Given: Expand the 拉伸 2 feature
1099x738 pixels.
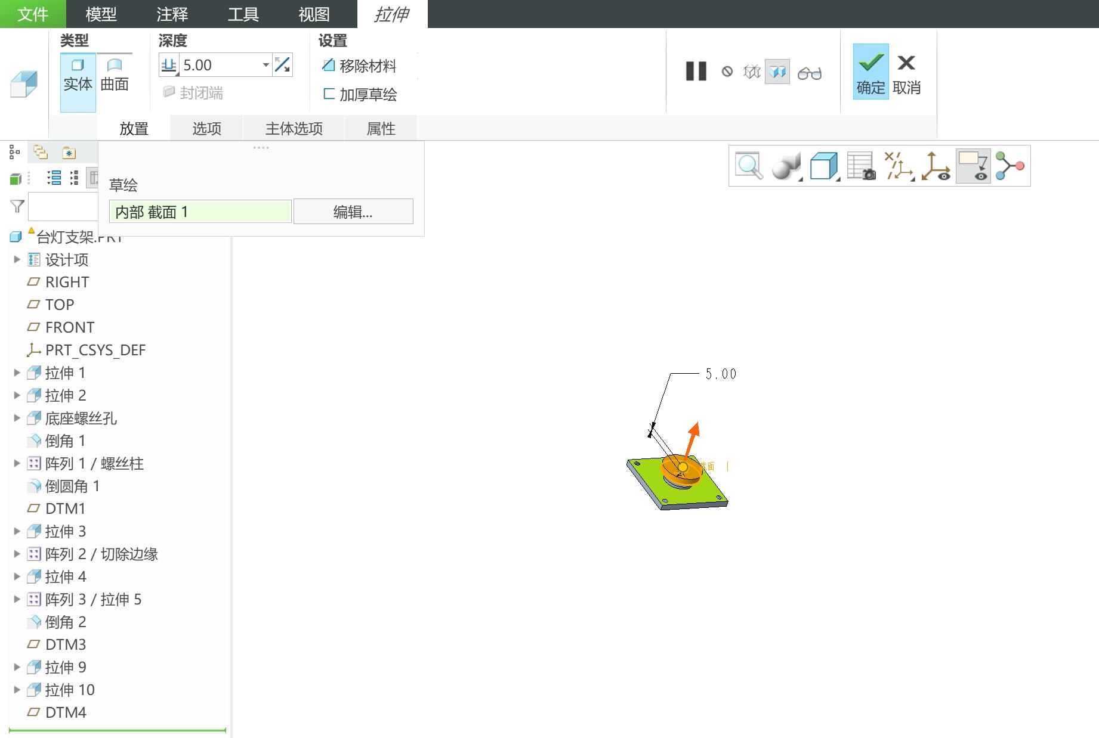Looking at the screenshot, I should click(x=17, y=395).
